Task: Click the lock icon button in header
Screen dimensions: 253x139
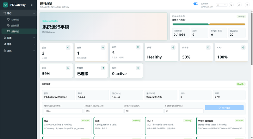Action: (x=239, y=5)
